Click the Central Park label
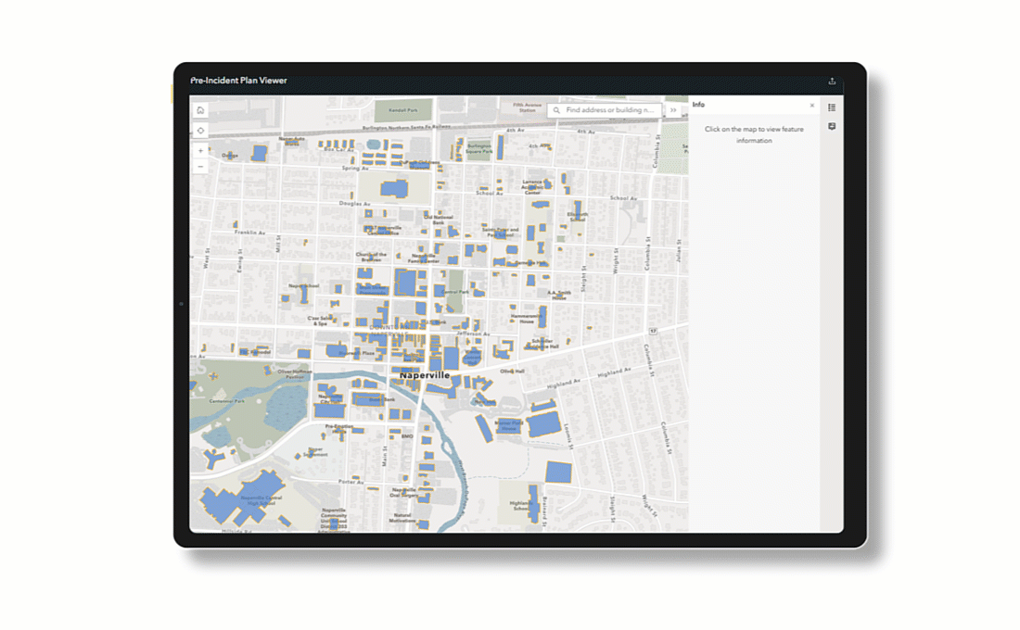The height and width of the screenshot is (630, 1020). (x=454, y=292)
